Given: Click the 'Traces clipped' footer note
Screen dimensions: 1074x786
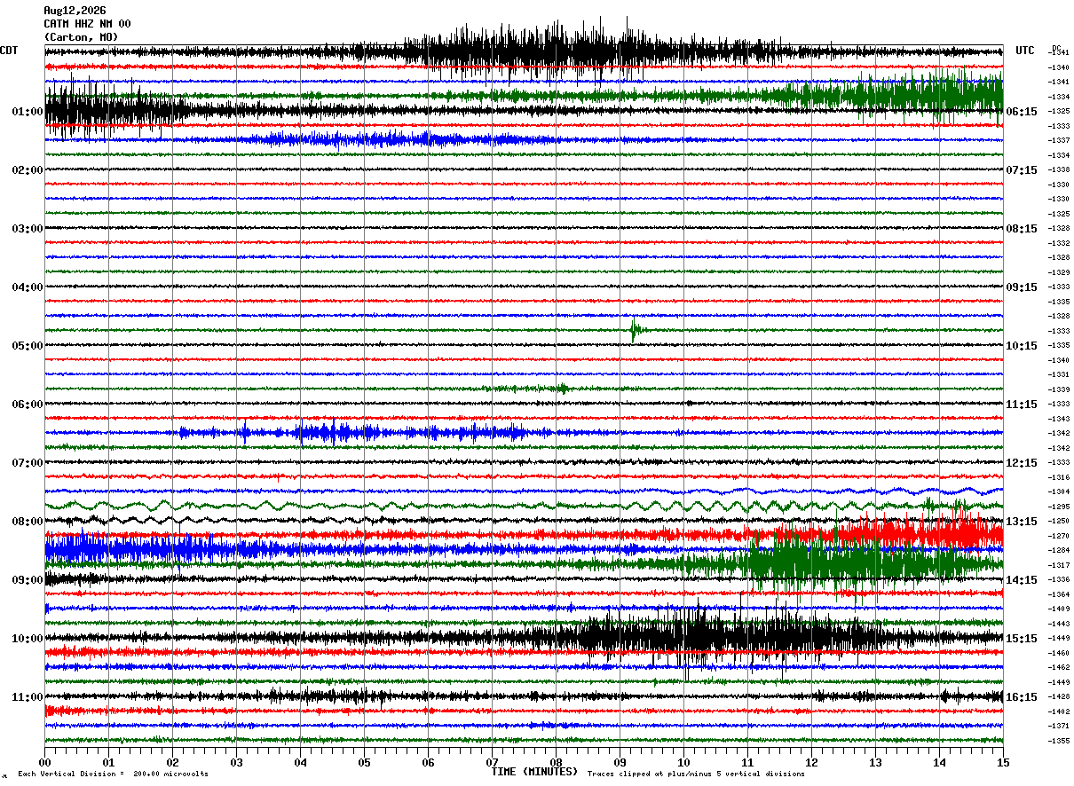Looking at the screenshot, I should tap(696, 774).
